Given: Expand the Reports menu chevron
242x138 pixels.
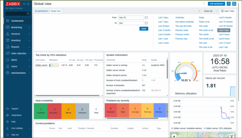Looking at the screenshot, I should pos(29,47).
